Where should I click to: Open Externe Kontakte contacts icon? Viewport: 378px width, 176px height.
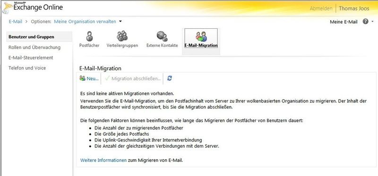162,36
